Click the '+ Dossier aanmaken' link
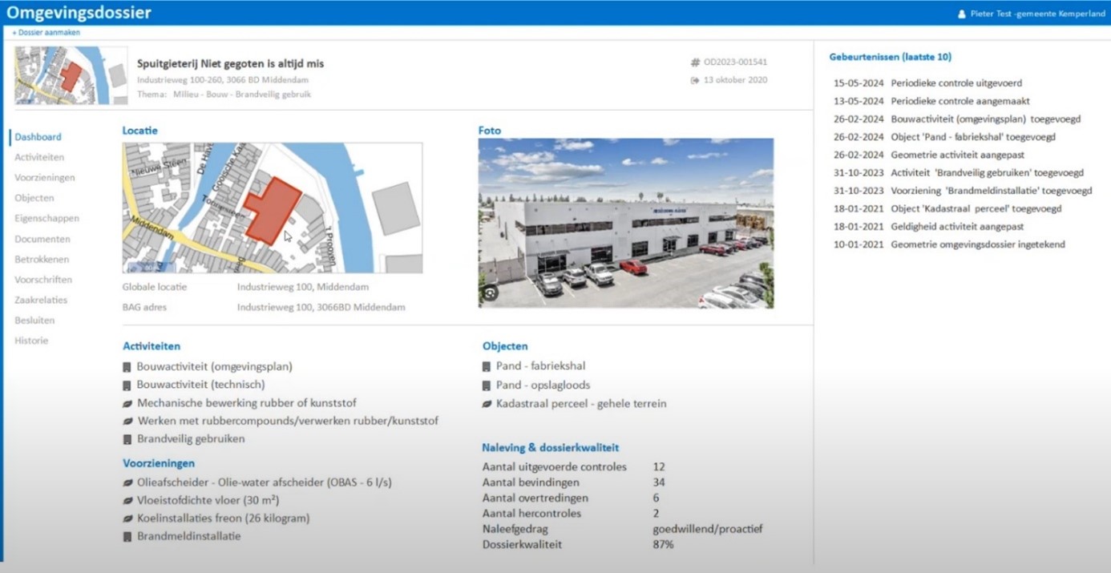 pos(46,33)
